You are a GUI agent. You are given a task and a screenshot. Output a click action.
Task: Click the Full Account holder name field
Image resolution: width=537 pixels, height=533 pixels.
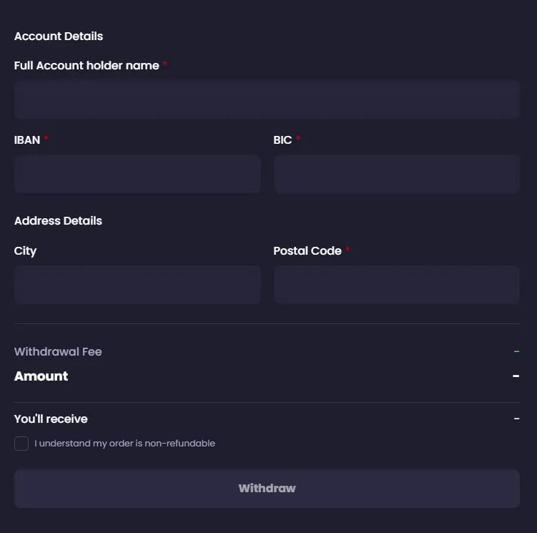[267, 99]
